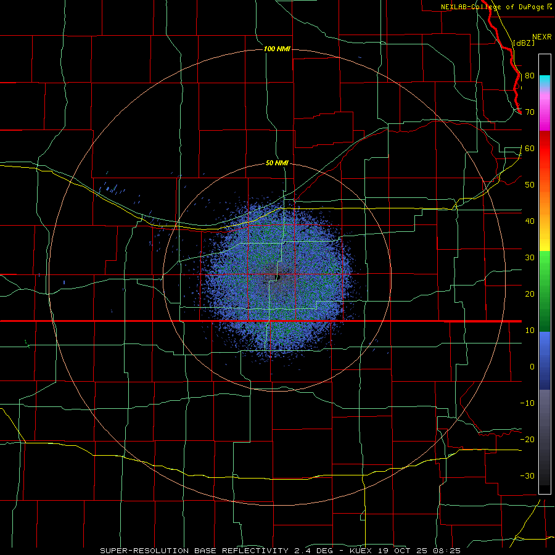Screen dimensions: 555x555
Task: Click the 50 NMI range ring label
Action: pos(277,163)
